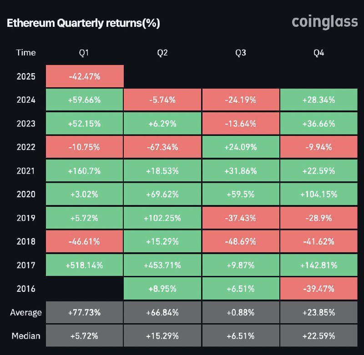Click the -48.69% cell in 2018
This screenshot has height=355, width=364.
point(241,242)
